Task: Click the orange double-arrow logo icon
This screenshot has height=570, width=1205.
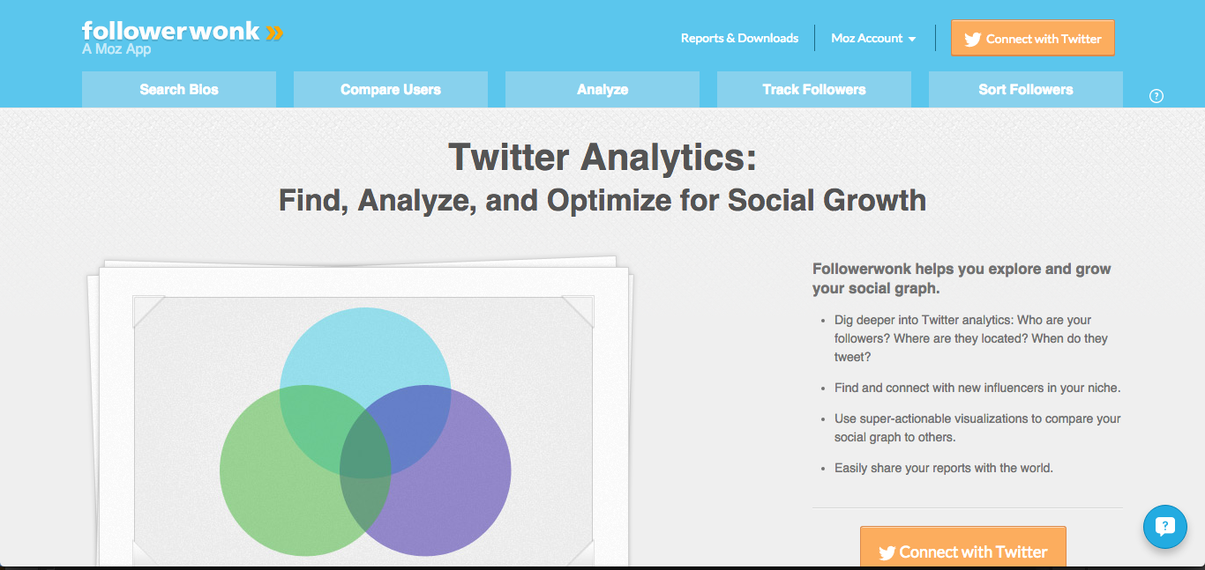Action: pos(275,33)
